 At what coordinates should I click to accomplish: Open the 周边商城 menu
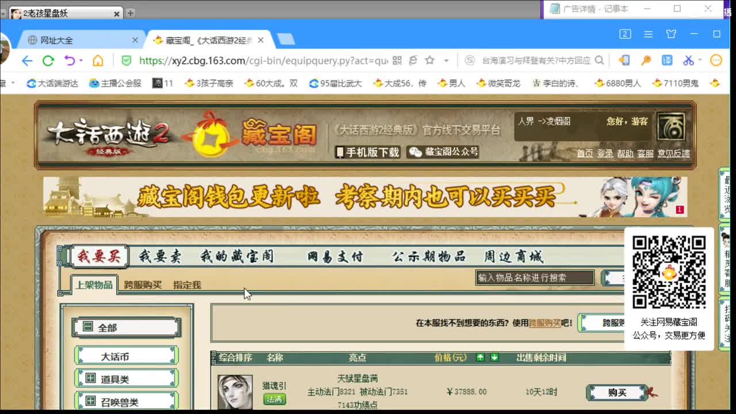(513, 256)
